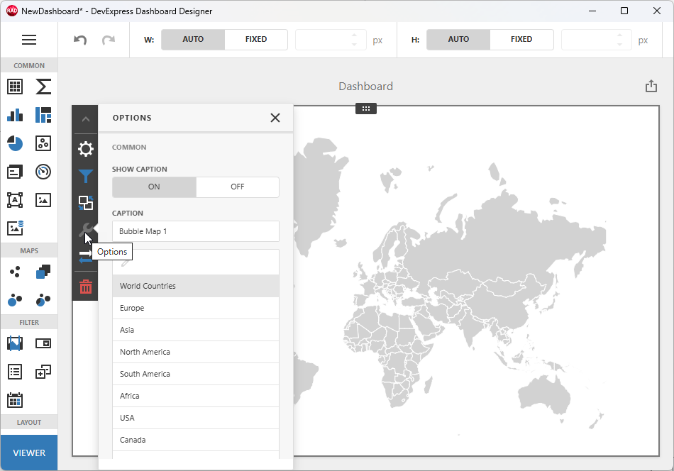
Task: Switch to VIEWER mode
Action: (28, 452)
